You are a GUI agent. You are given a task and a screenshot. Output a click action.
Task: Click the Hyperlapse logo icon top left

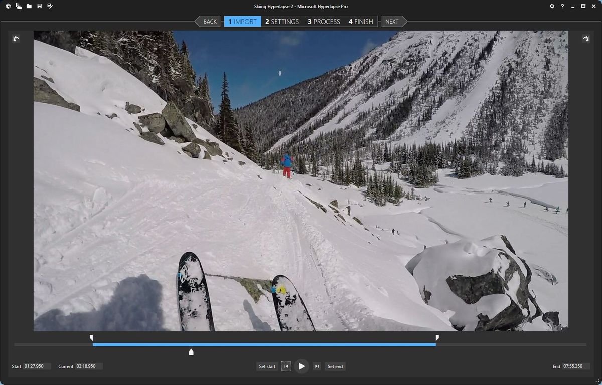(x=8, y=6)
